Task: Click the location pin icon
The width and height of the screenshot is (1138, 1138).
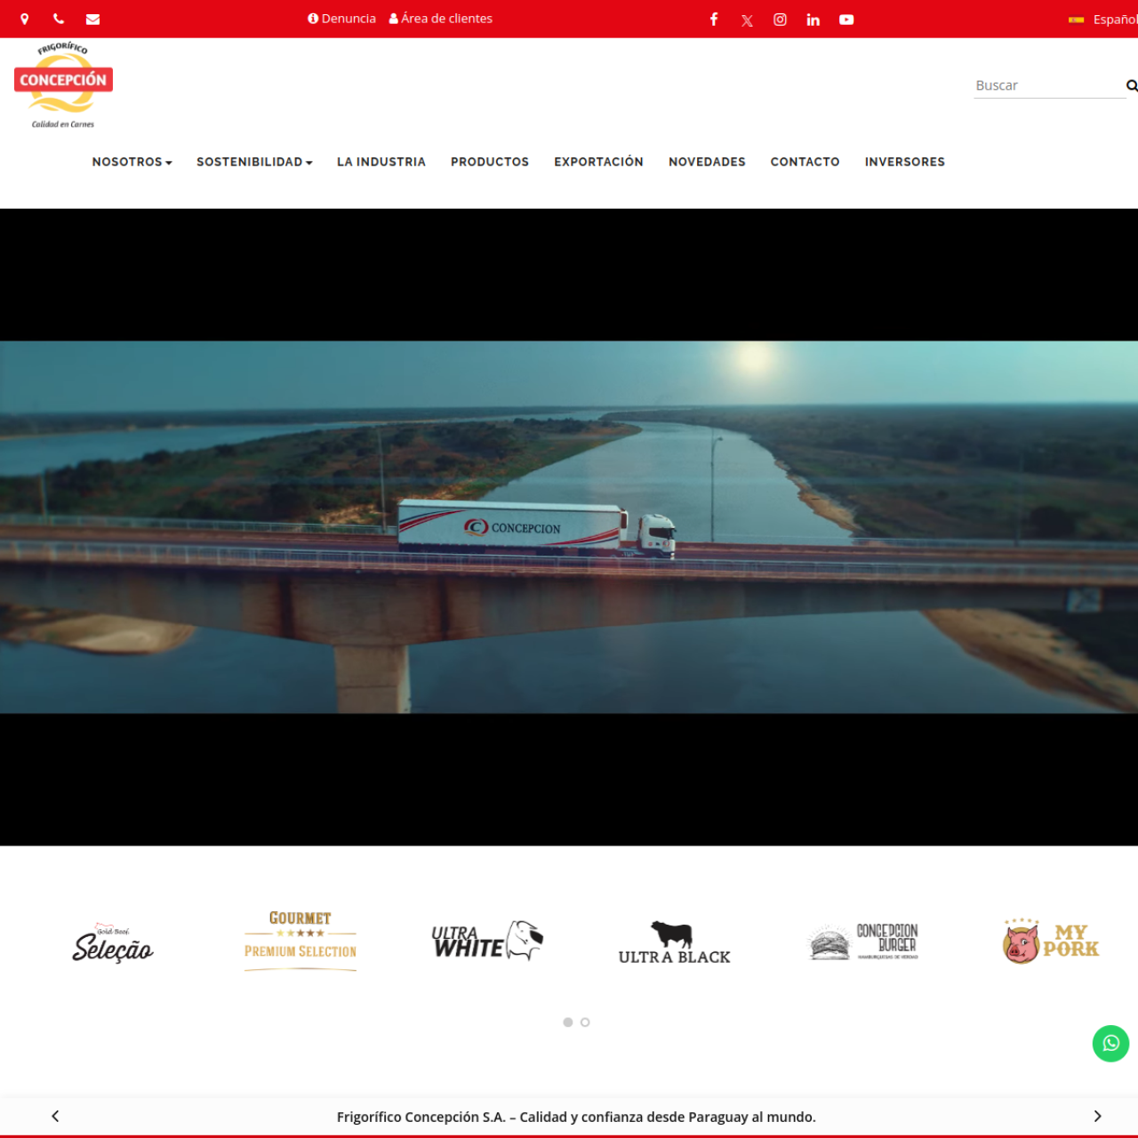Action: coord(25,19)
